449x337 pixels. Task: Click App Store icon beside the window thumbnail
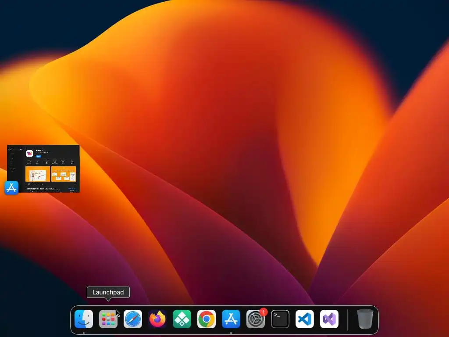(11, 188)
